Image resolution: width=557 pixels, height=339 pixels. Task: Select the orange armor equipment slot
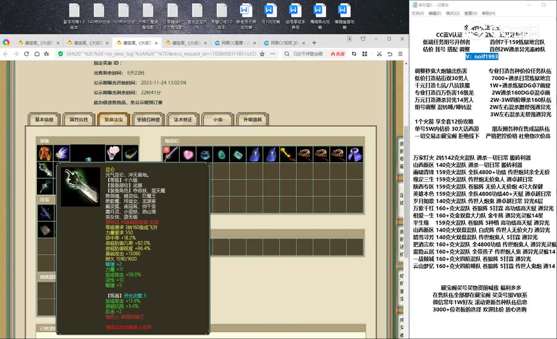tap(45, 153)
